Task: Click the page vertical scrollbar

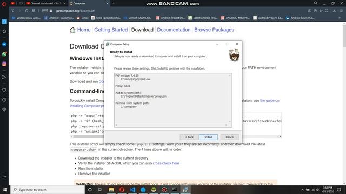Action: tap(344, 103)
